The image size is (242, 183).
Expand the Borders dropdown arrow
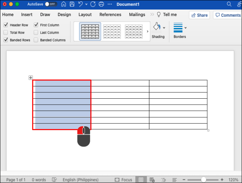point(186,28)
